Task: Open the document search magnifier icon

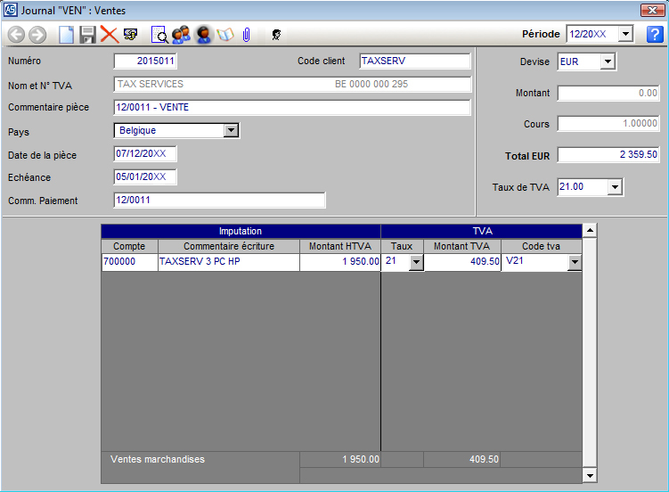Action: click(x=159, y=35)
